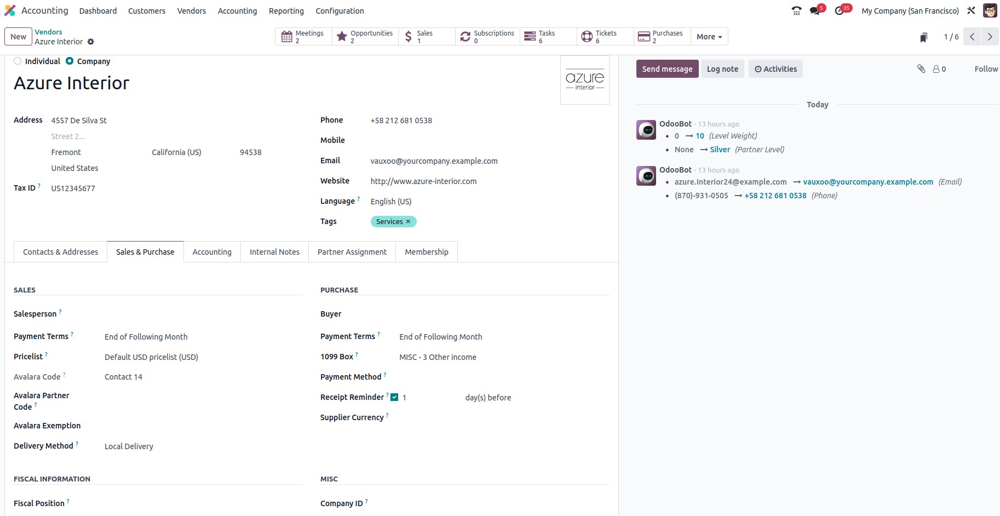This screenshot has width=1000, height=516.
Task: Click the New button
Action: click(x=18, y=37)
